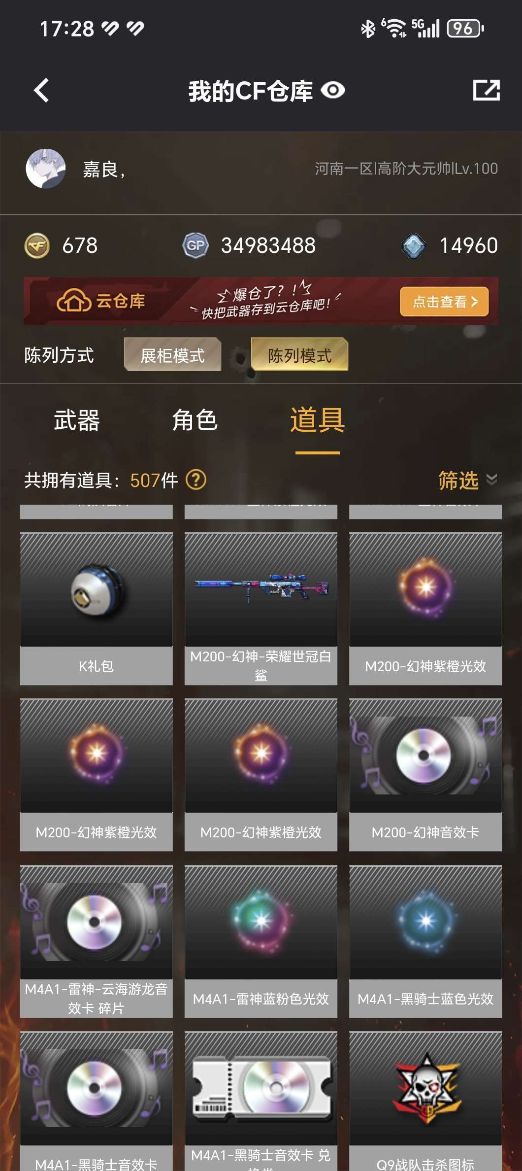Switch to 展柜模式 display mode

pyautogui.click(x=172, y=355)
